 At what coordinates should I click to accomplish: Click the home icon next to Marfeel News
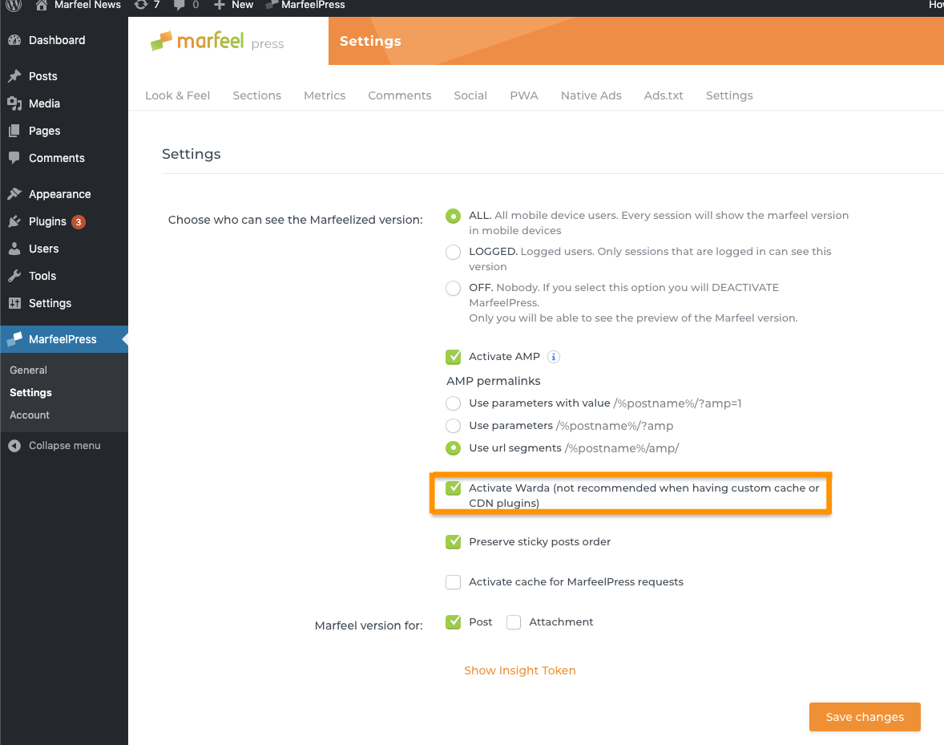(x=42, y=5)
